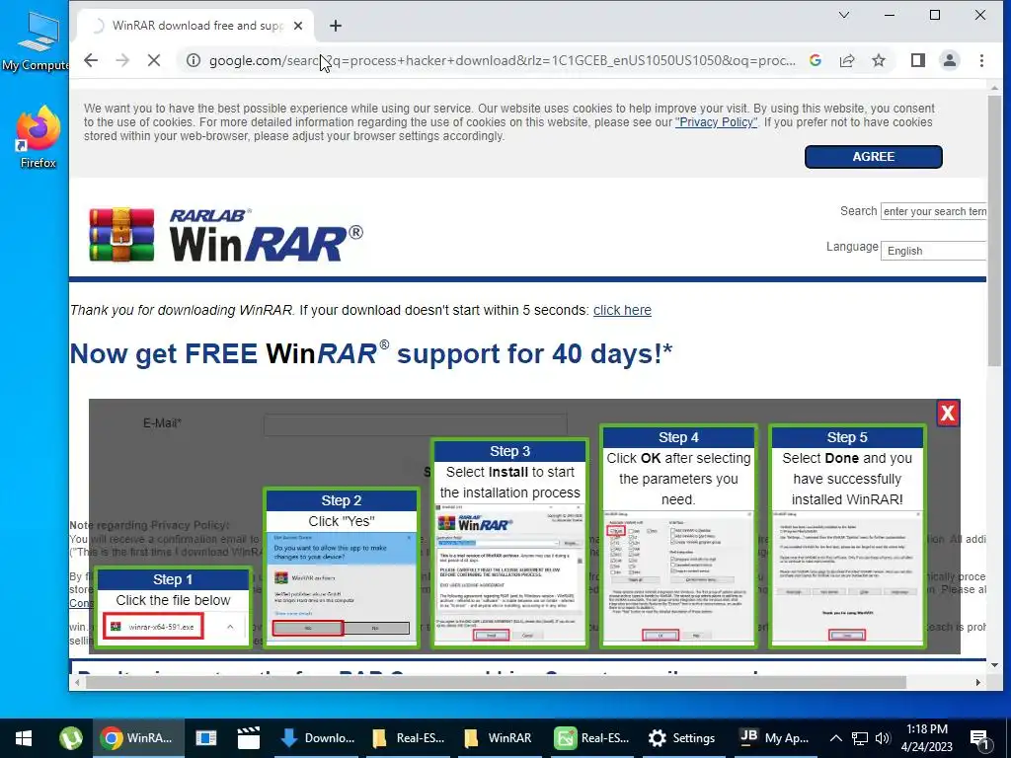Viewport: 1011px width, 758px height.
Task: Click the address bar URL field
Action: (502, 60)
